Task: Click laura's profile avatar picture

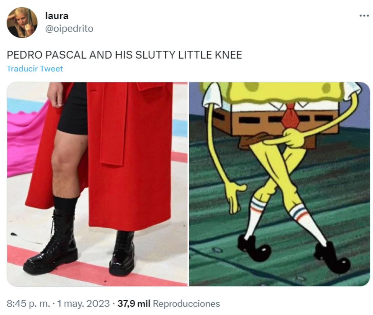Action: (22, 22)
